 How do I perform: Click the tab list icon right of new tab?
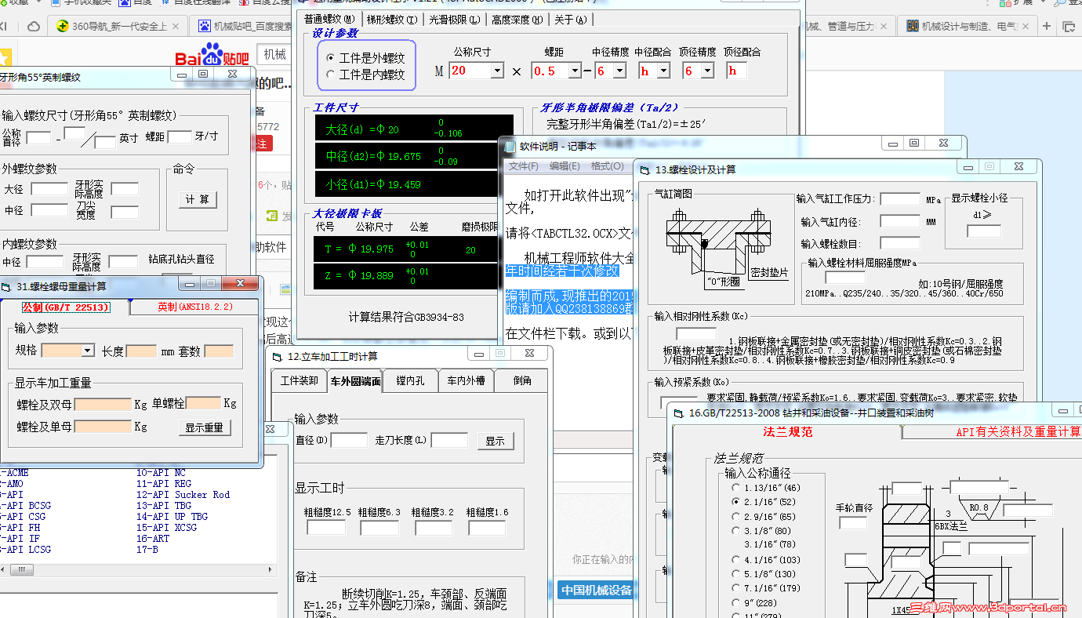point(1068,26)
